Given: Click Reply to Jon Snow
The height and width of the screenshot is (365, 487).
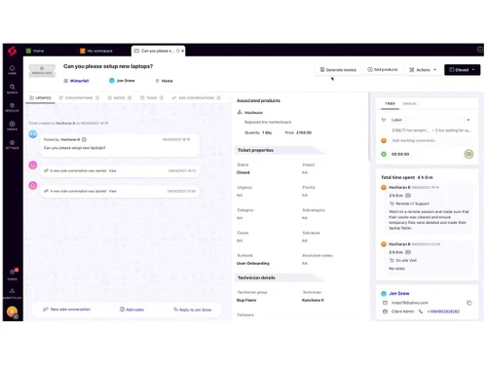Looking at the screenshot, I should point(193,310).
